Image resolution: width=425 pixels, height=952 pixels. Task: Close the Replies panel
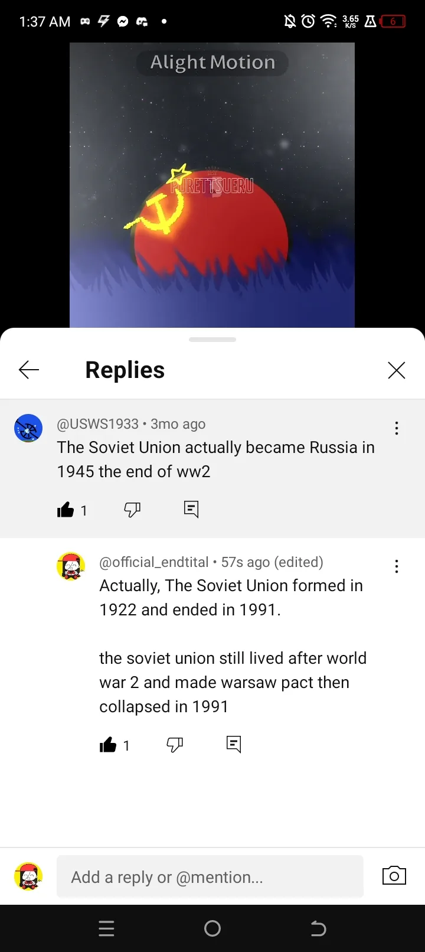pyautogui.click(x=397, y=370)
